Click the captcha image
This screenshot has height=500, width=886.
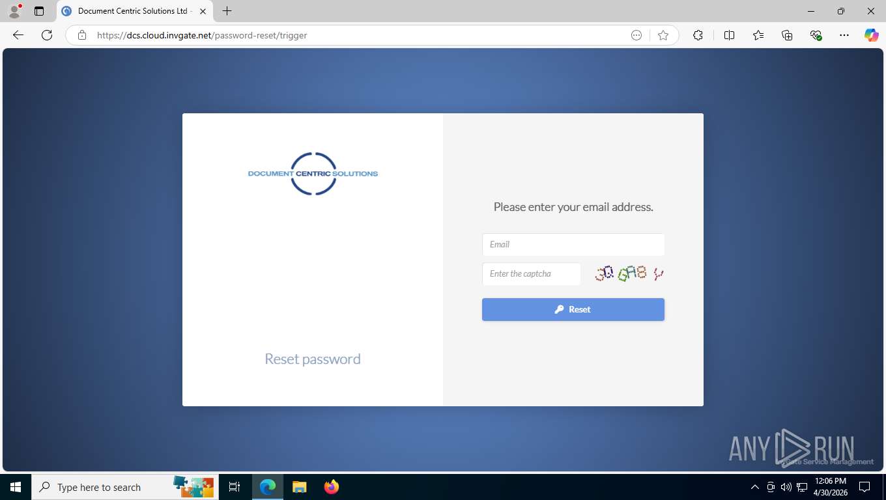629,274
